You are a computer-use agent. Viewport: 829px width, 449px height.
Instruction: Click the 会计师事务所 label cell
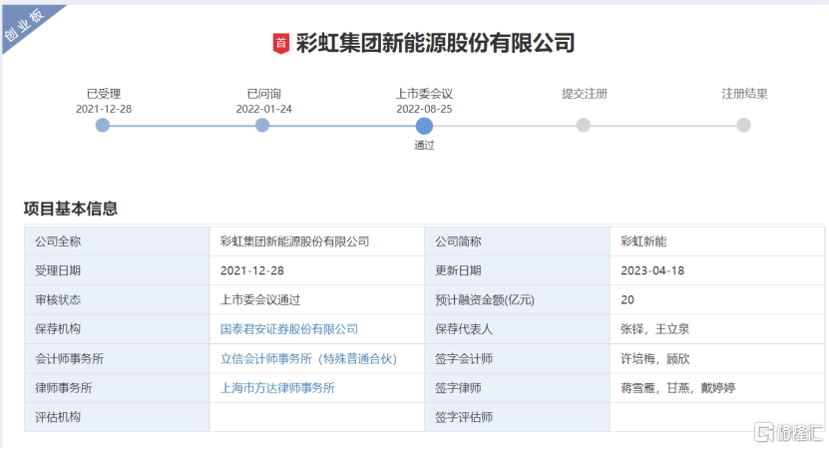117,358
